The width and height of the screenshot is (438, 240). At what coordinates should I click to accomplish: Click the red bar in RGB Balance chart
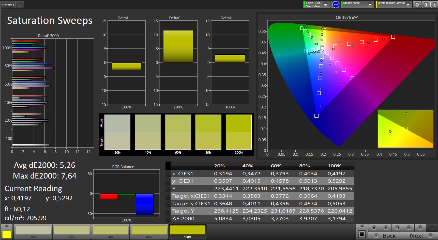tap(109, 197)
